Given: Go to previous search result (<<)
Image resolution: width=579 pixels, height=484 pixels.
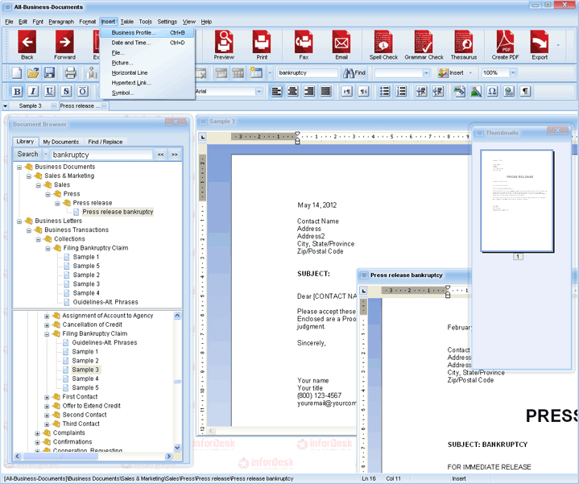Looking at the screenshot, I should point(160,155).
